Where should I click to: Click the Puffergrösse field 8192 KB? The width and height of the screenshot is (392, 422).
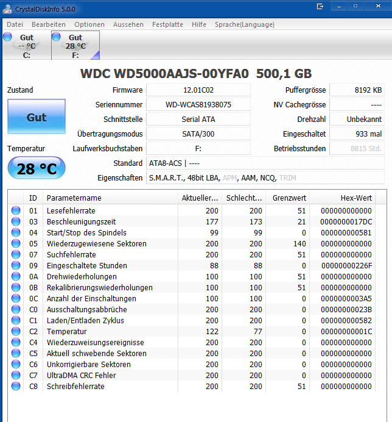click(x=357, y=90)
